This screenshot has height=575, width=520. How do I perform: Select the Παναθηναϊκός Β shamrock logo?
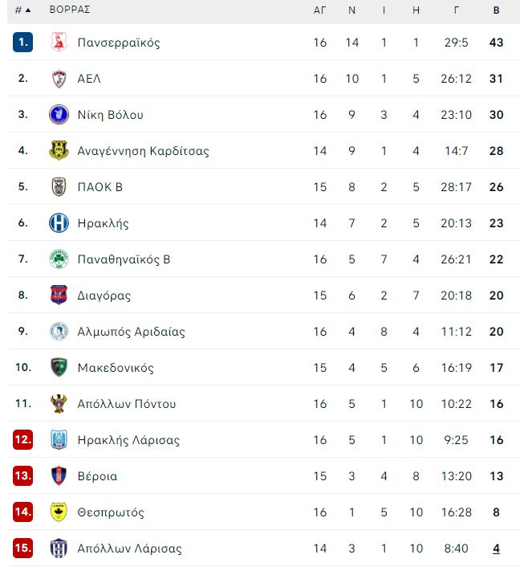click(59, 259)
